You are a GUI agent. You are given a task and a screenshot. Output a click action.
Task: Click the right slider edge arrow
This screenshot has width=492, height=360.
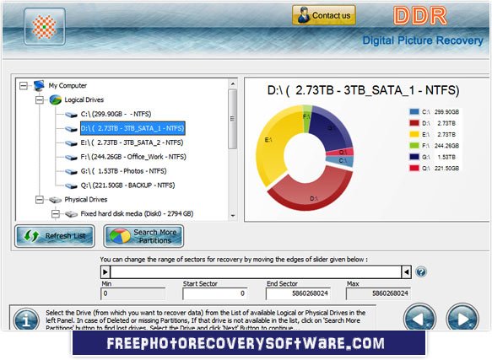point(406,271)
